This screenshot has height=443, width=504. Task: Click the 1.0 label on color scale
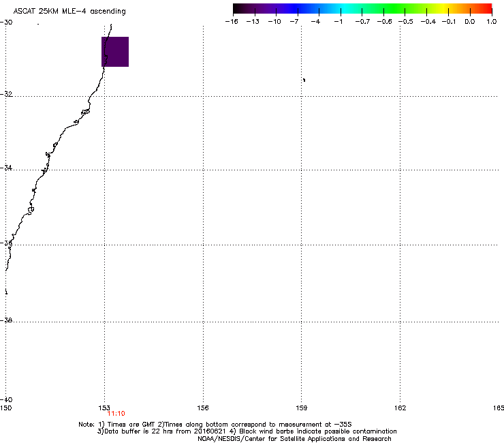492,22
